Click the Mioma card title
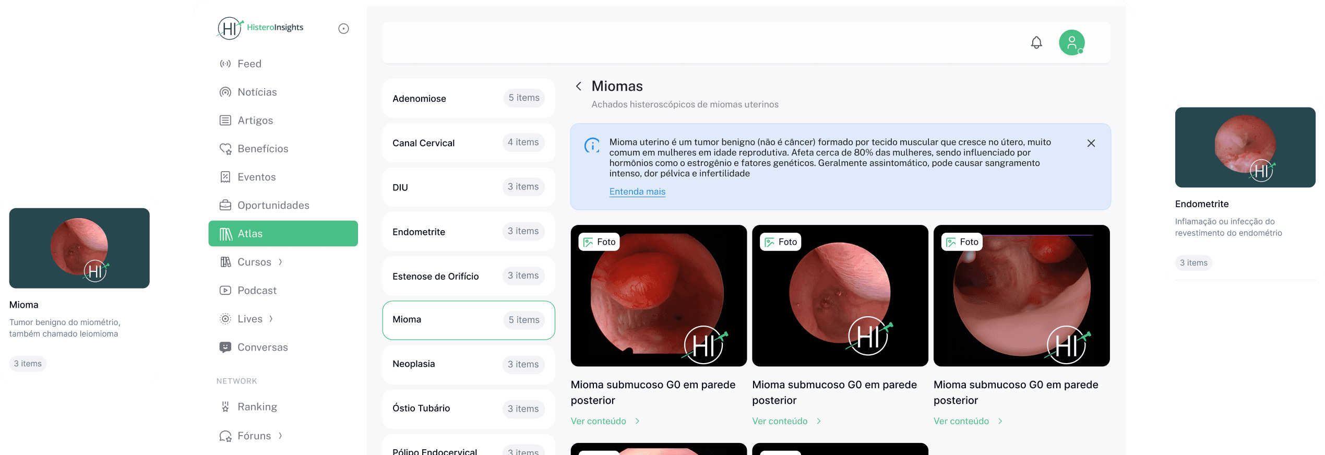This screenshot has height=455, width=1325. point(24,305)
